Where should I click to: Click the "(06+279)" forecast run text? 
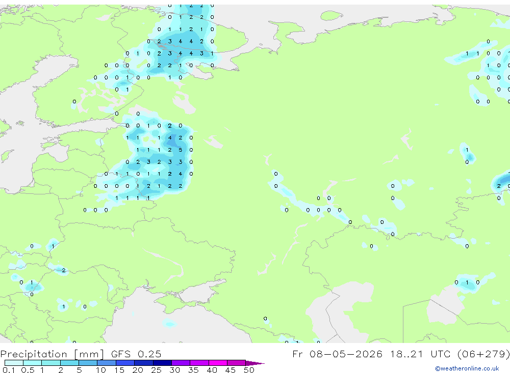(x=483, y=354)
